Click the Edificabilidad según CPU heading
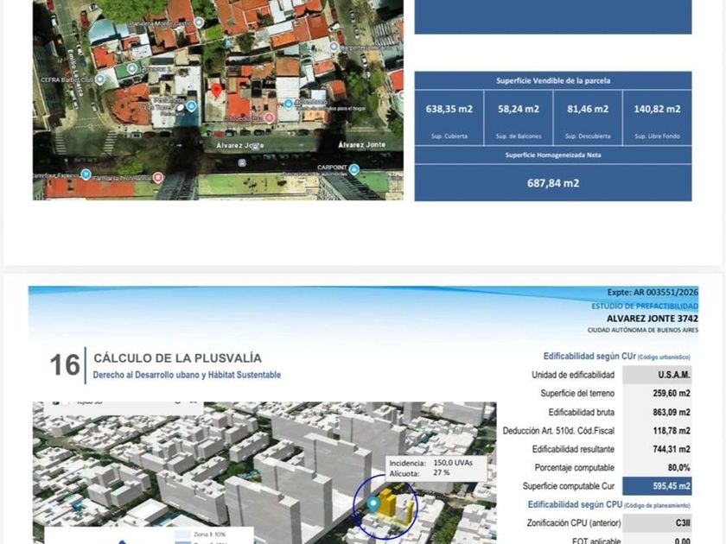Viewport: 726px width, 544px height. click(x=608, y=504)
